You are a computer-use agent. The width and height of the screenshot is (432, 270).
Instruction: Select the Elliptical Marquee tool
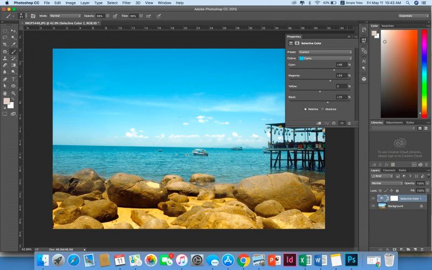click(x=5, y=31)
